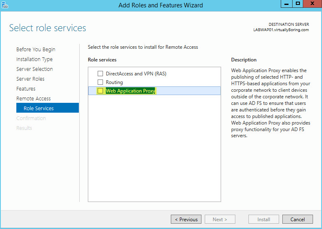Viewport: 322px width, 229px height.
Task: Maximize the wizard window
Action: (297, 4)
